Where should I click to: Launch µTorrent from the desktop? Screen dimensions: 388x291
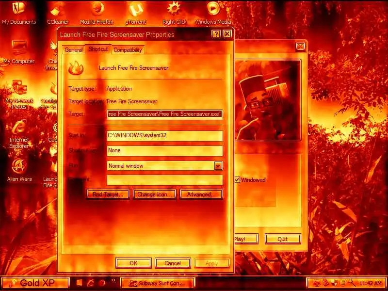(x=136, y=13)
